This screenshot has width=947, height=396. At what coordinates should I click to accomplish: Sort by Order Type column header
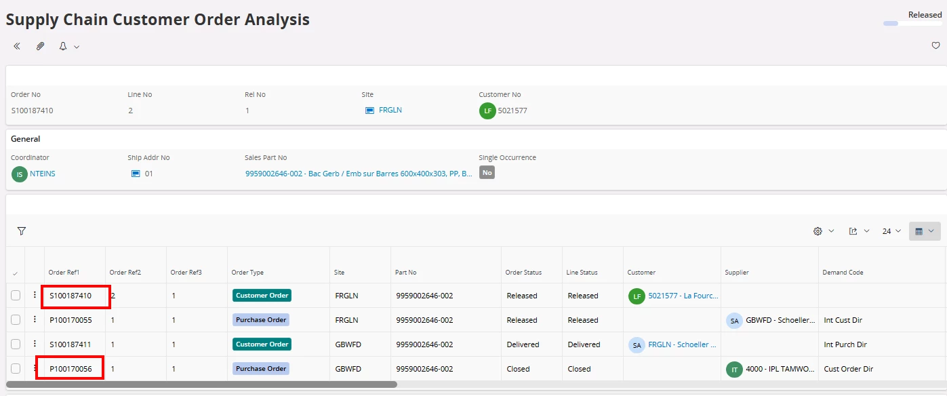click(247, 273)
